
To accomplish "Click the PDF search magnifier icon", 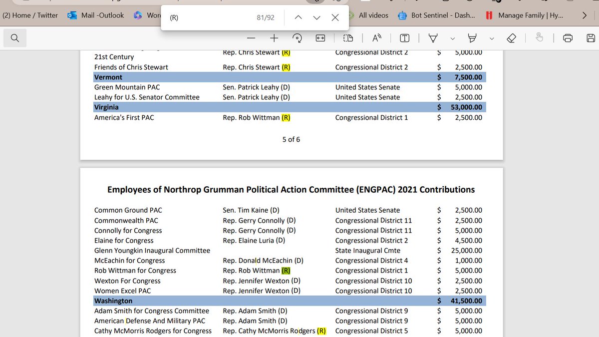I will (x=15, y=38).
